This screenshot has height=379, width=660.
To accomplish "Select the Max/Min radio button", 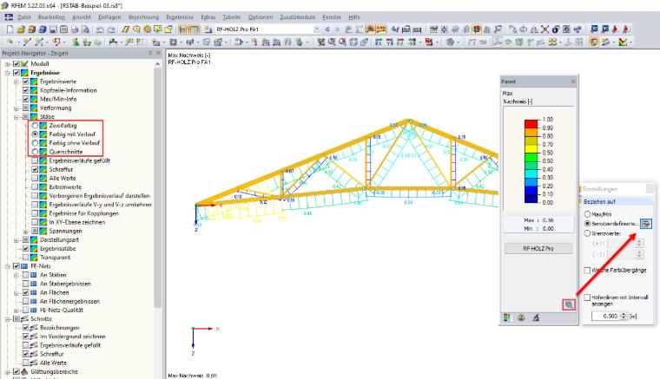I will [587, 214].
